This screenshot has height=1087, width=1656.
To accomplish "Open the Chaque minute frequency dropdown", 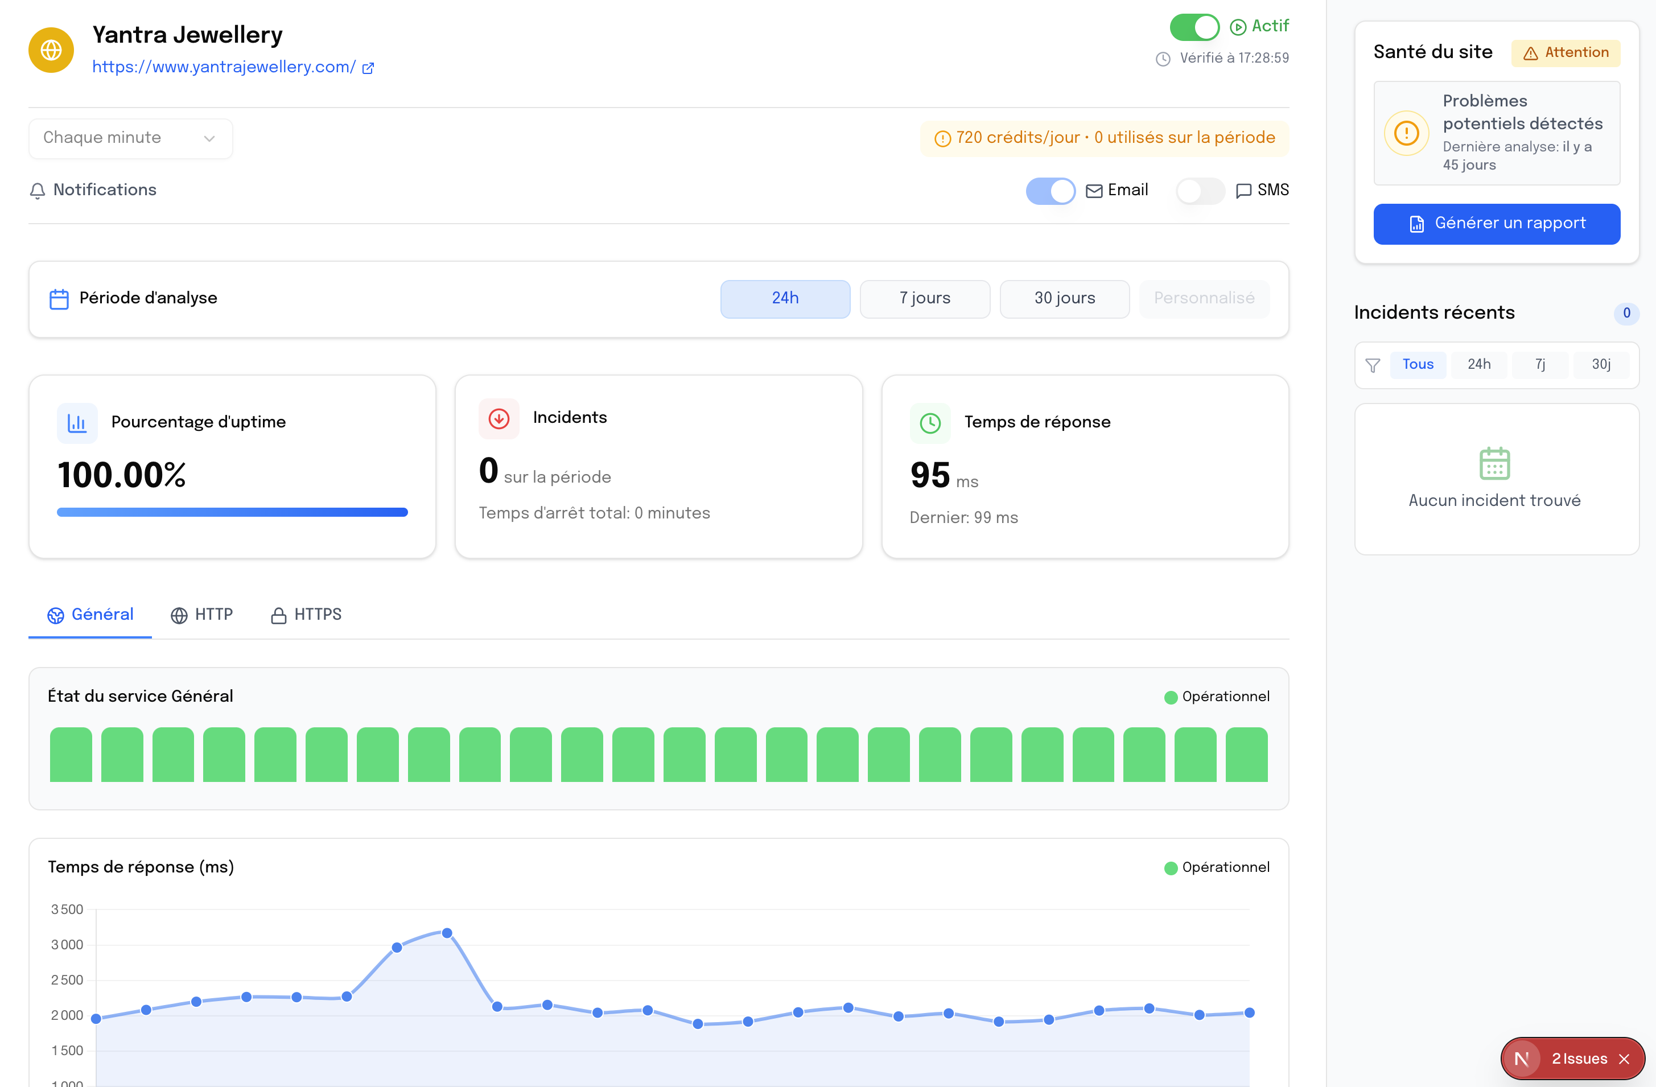I will click(130, 138).
